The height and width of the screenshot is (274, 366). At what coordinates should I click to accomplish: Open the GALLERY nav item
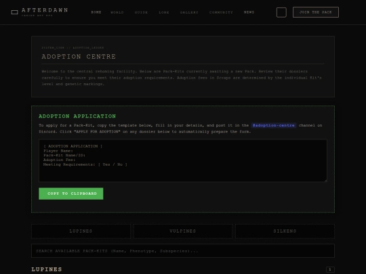[x=189, y=12]
